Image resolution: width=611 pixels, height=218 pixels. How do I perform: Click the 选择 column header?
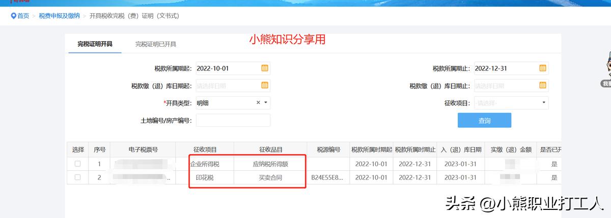tap(78, 150)
